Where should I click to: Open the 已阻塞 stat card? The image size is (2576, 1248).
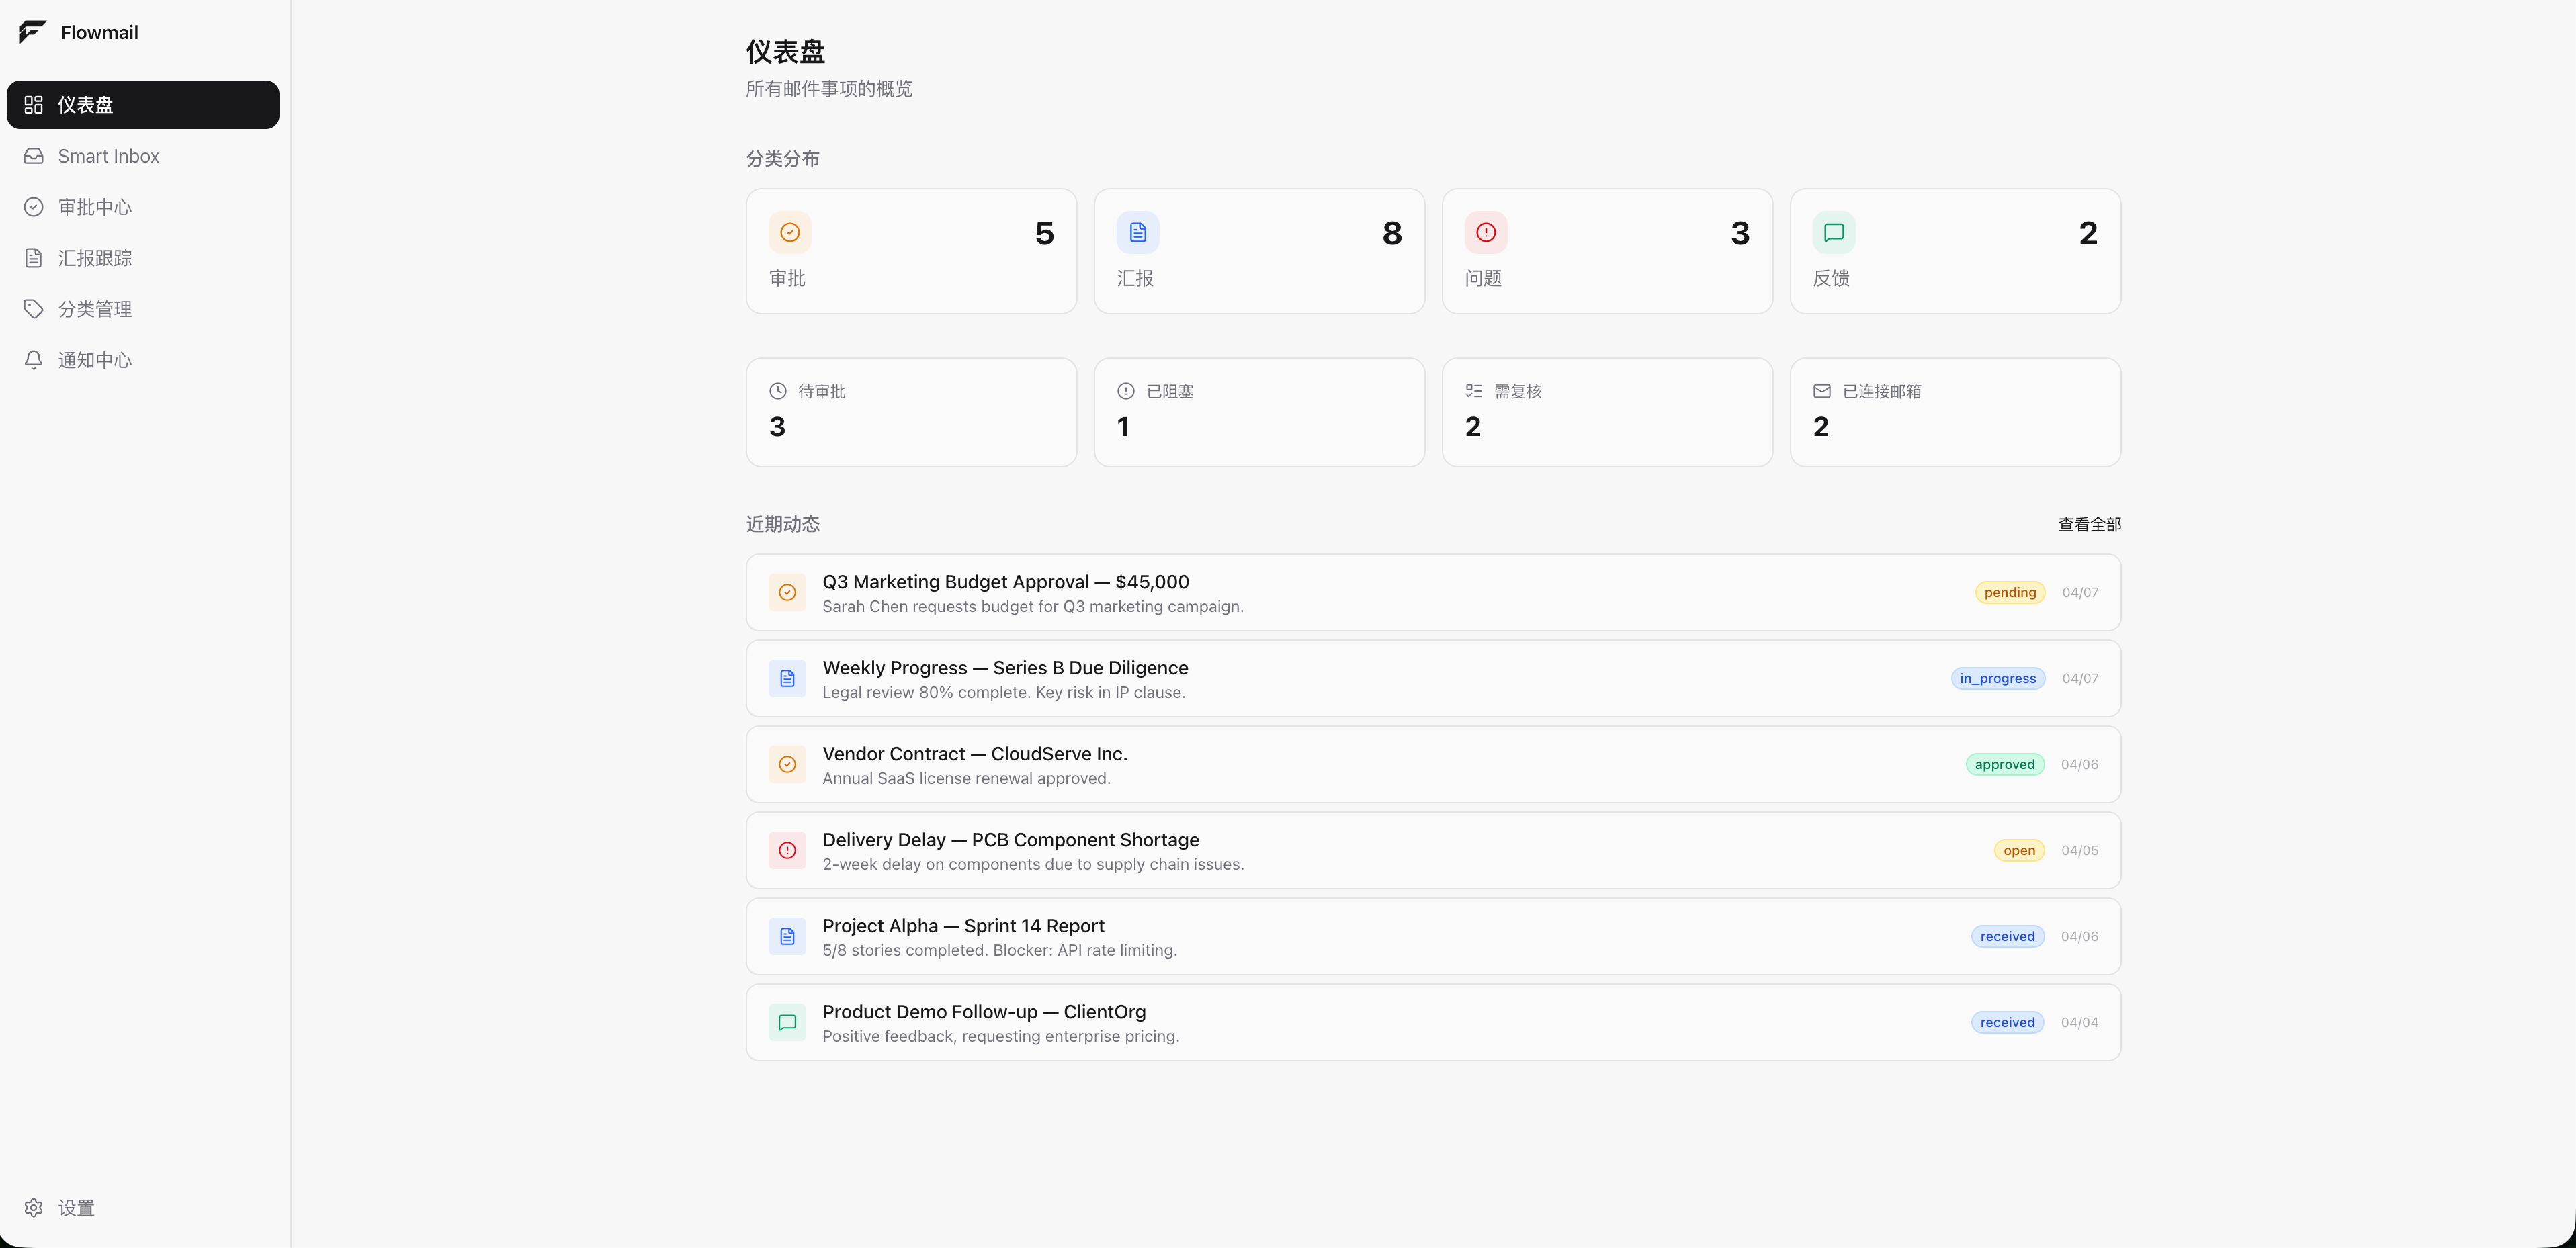click(x=1258, y=412)
